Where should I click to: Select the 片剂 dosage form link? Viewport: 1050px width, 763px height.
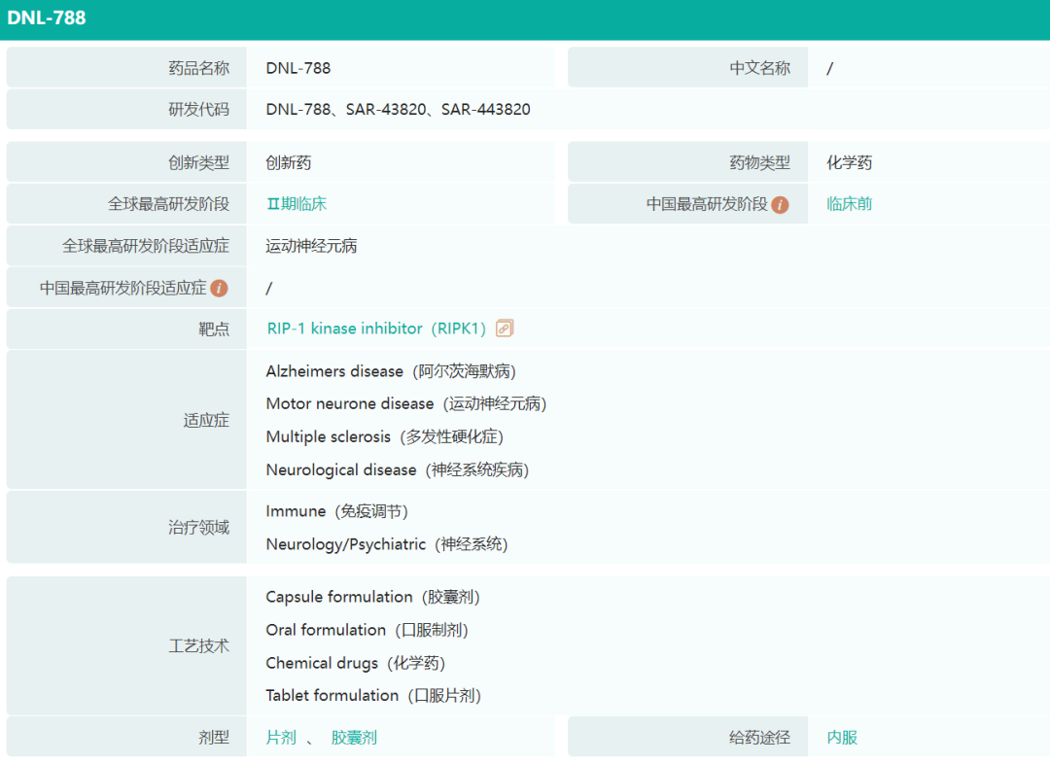click(281, 738)
